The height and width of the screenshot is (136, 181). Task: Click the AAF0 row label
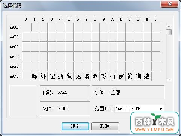[x=14, y=76]
